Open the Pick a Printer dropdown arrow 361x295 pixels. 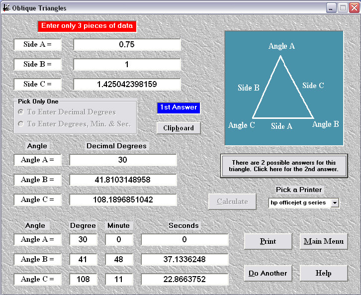click(335, 203)
